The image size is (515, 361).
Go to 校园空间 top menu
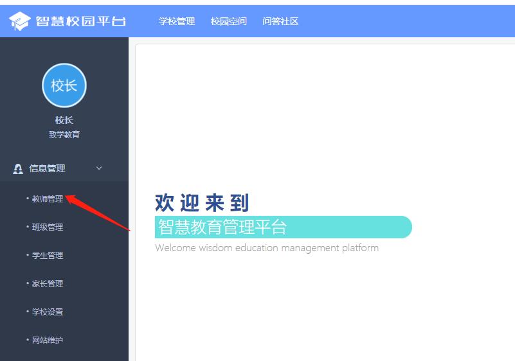tap(229, 21)
